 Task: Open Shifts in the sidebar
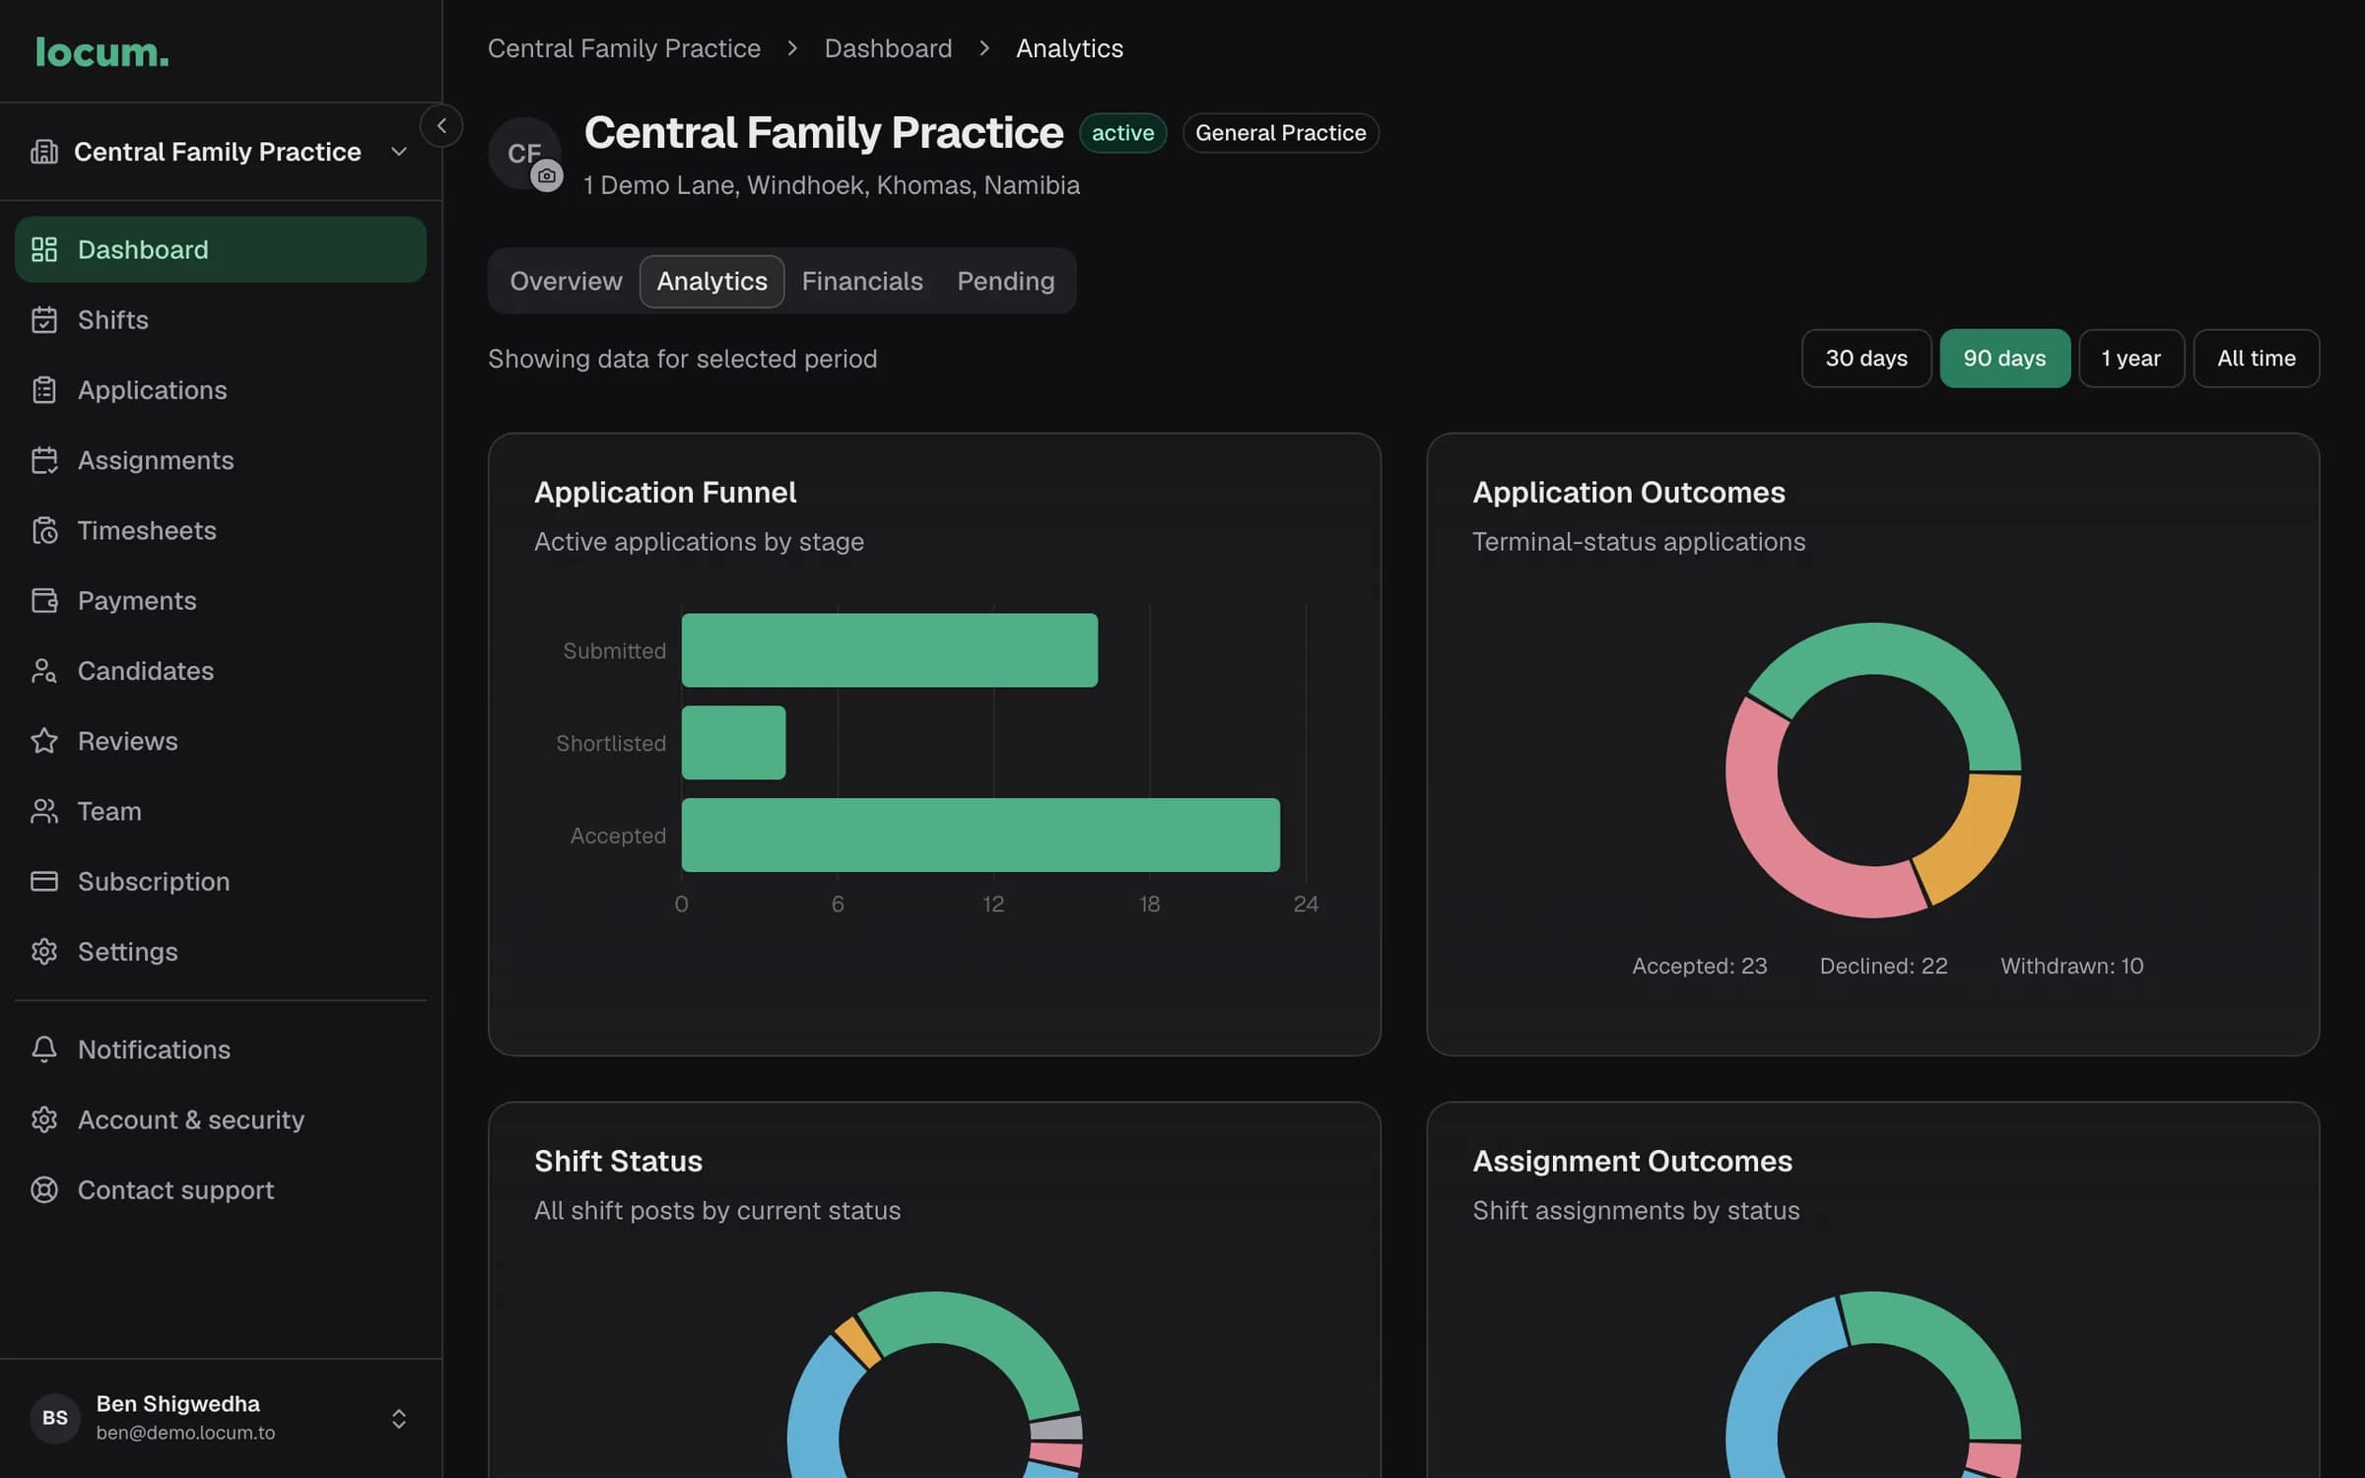point(221,320)
